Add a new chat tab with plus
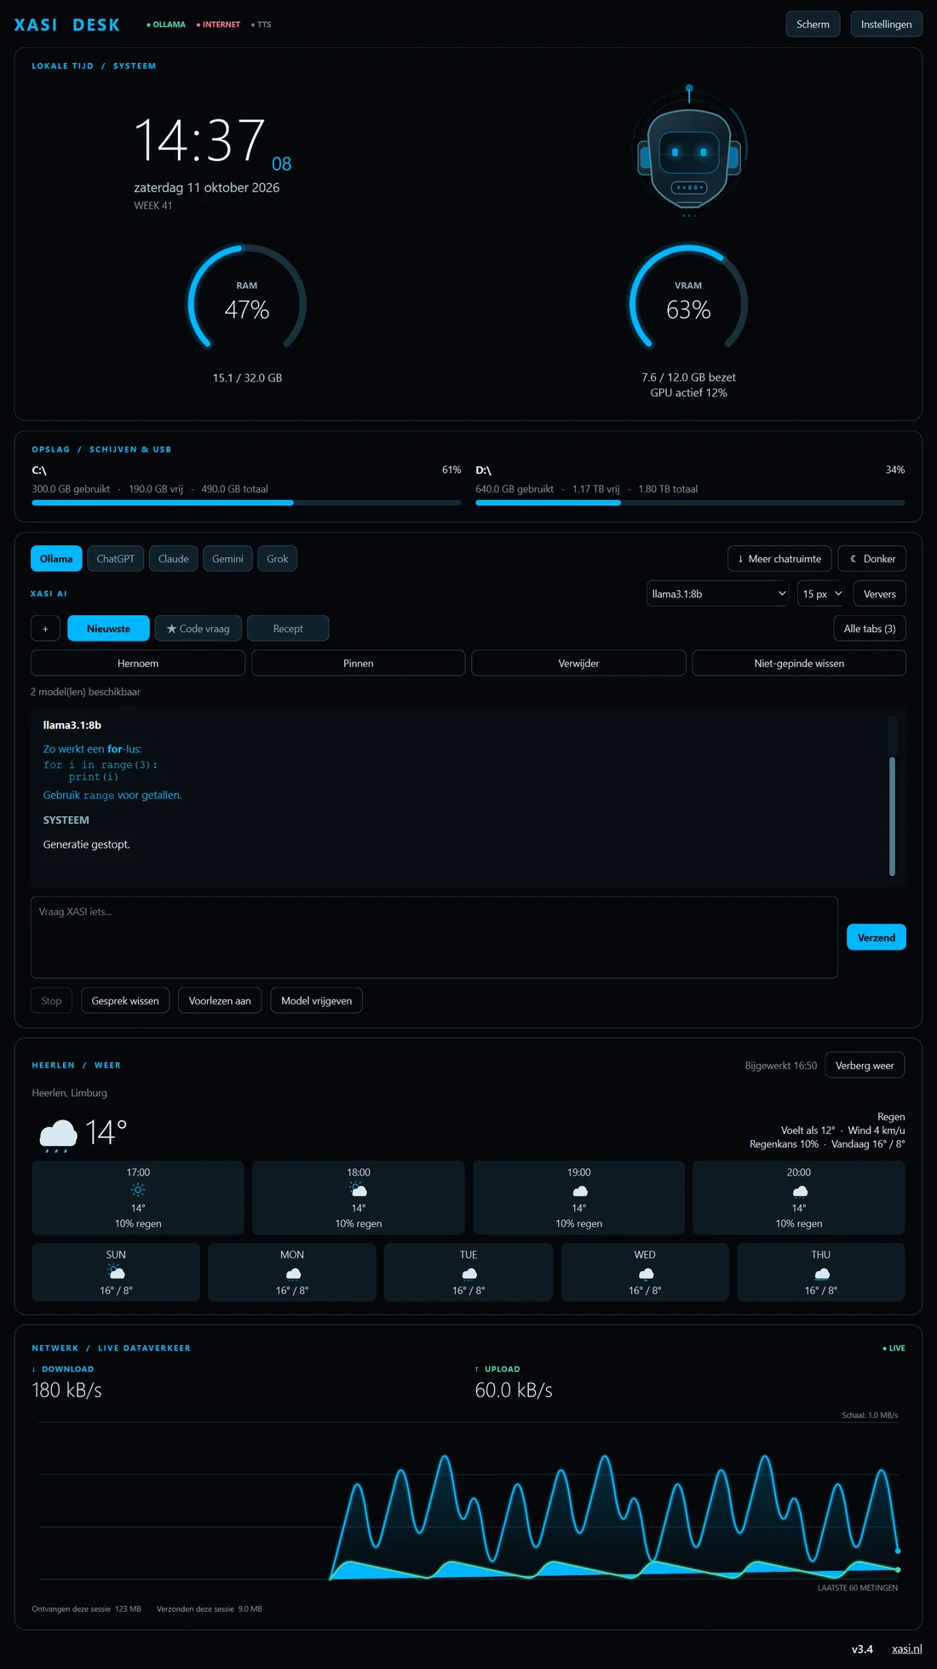Image resolution: width=937 pixels, height=1669 pixels. [45, 629]
